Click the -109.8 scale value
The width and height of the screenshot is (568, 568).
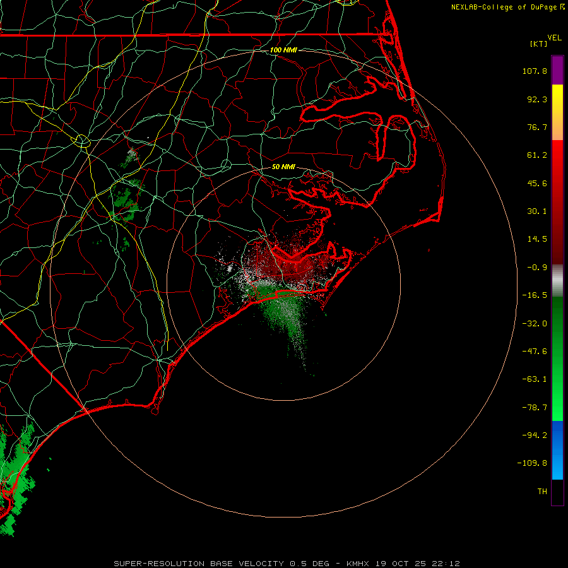[532, 463]
